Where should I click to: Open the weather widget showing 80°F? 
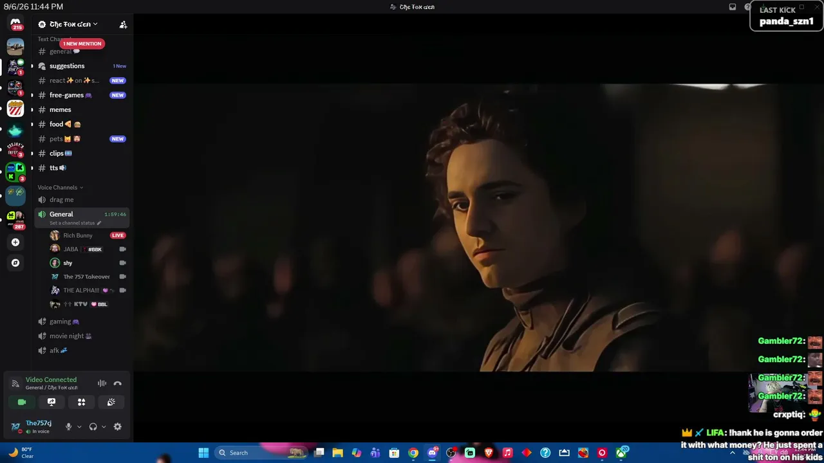tap(21, 453)
